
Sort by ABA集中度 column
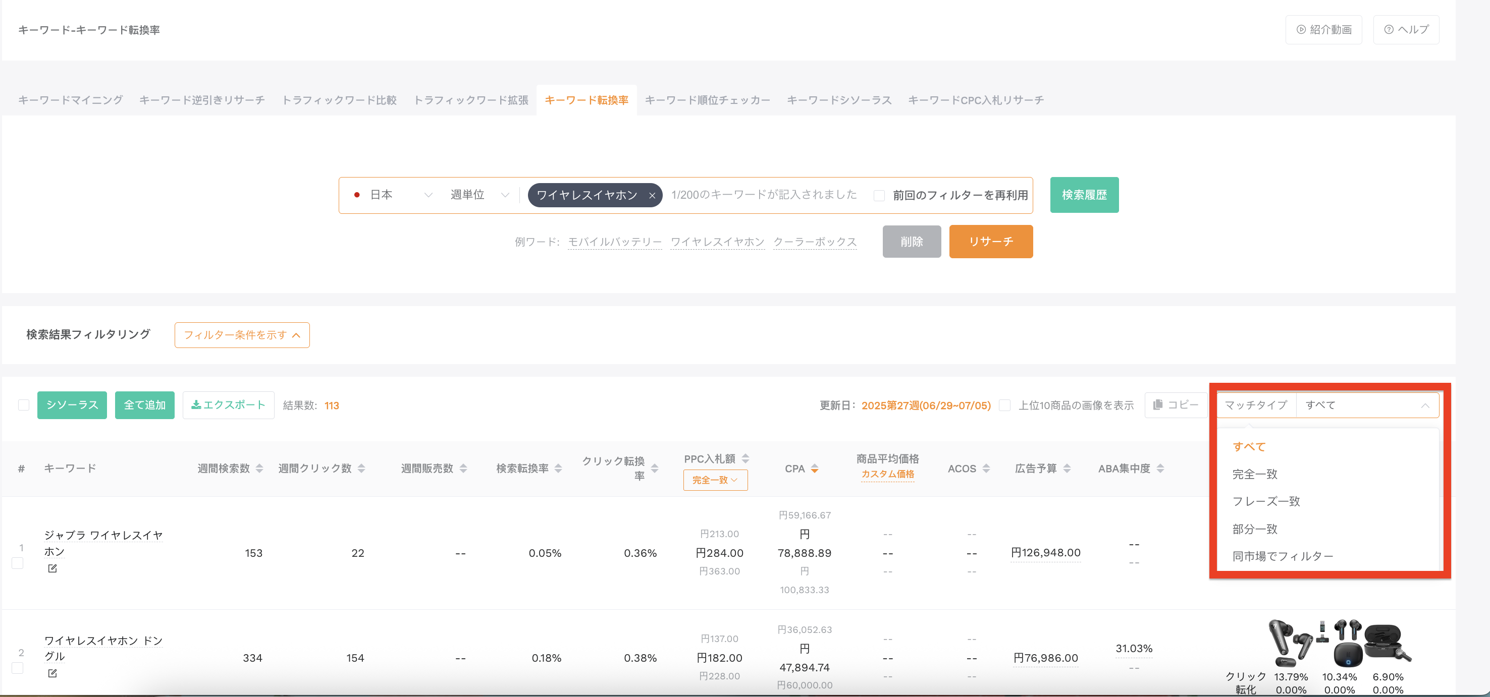pyautogui.click(x=1160, y=469)
